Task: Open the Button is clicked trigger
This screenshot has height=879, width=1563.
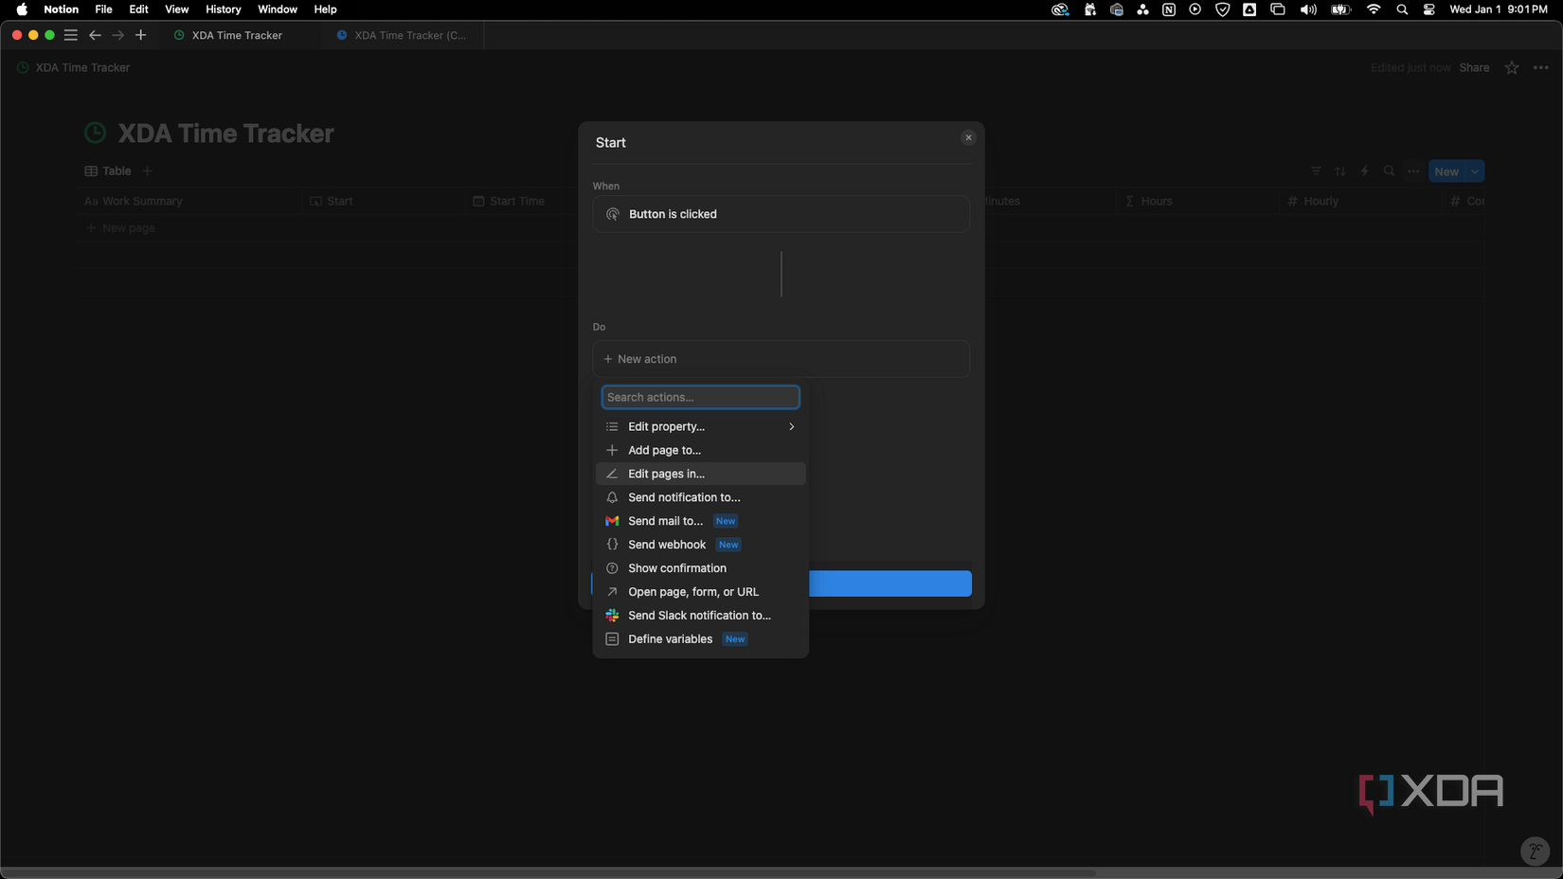Action: (781, 214)
